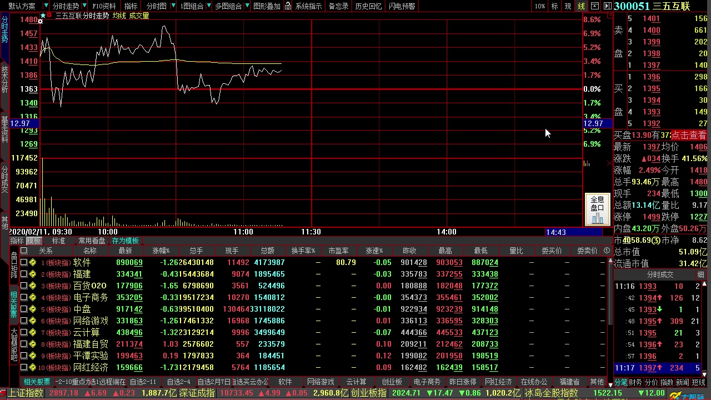Click the yellow diamond icon in 中盘 row
This screenshot has height=400, width=711.
(x=33, y=309)
